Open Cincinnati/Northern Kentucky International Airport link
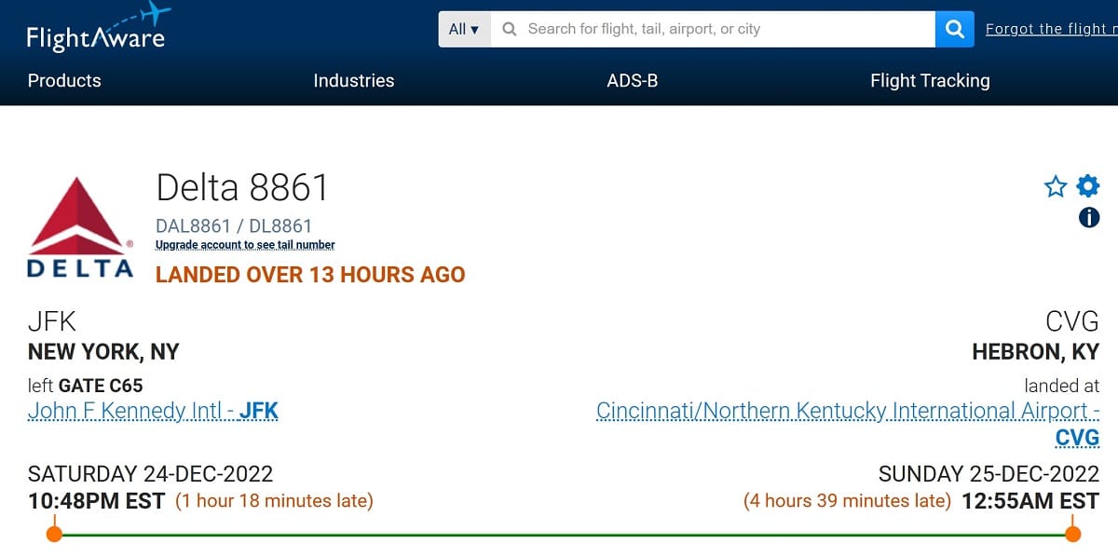This screenshot has height=557, width=1118. (x=848, y=424)
